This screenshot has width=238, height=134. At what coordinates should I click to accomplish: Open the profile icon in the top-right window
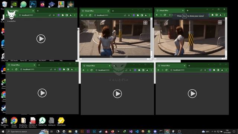tap(221, 15)
